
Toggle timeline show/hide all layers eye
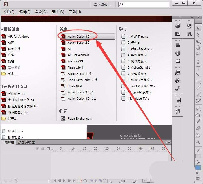click(x=37, y=148)
